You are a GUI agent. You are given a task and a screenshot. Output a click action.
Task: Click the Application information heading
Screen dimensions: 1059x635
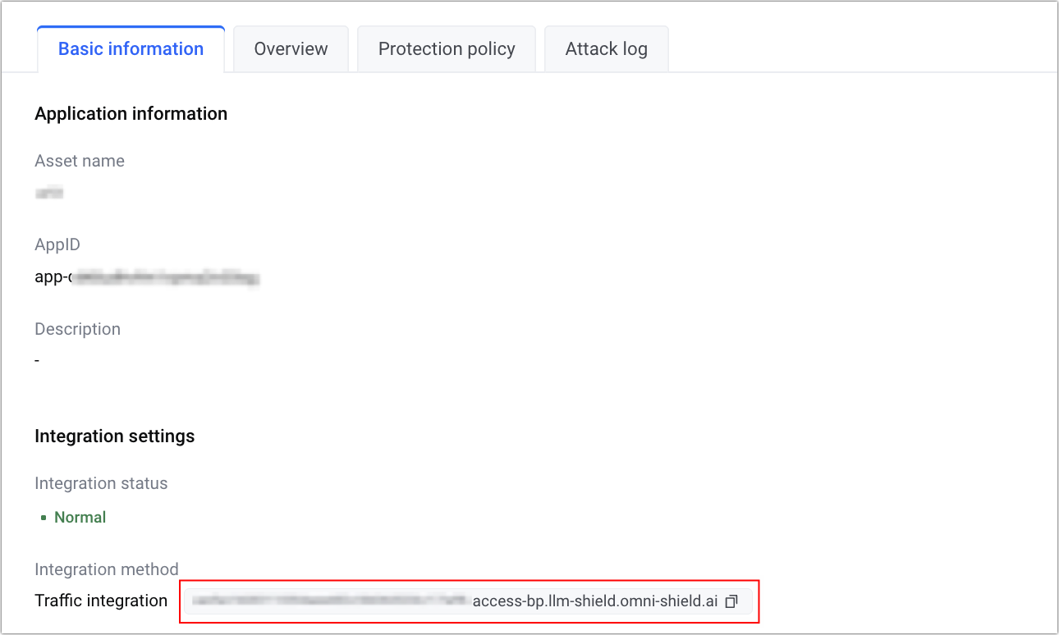click(131, 114)
